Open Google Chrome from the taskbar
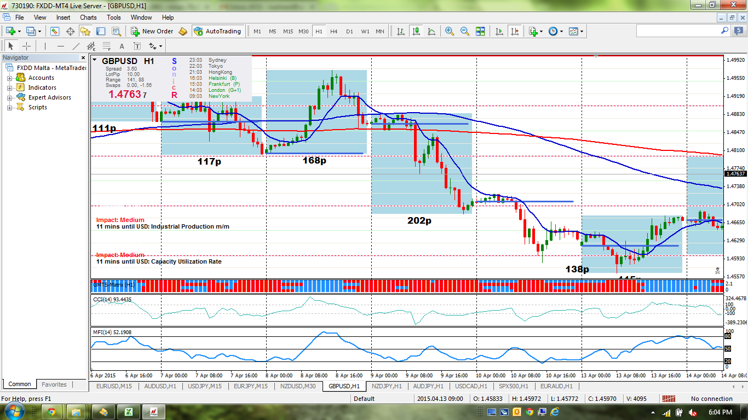 (x=51, y=411)
